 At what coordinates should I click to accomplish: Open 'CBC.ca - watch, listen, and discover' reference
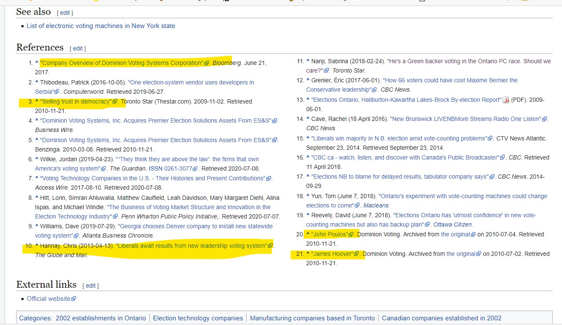tap(405, 157)
